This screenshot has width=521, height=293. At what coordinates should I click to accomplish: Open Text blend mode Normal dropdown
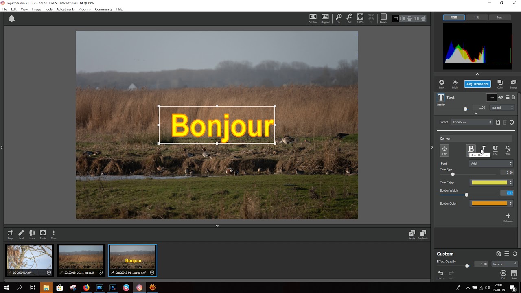[502, 108]
